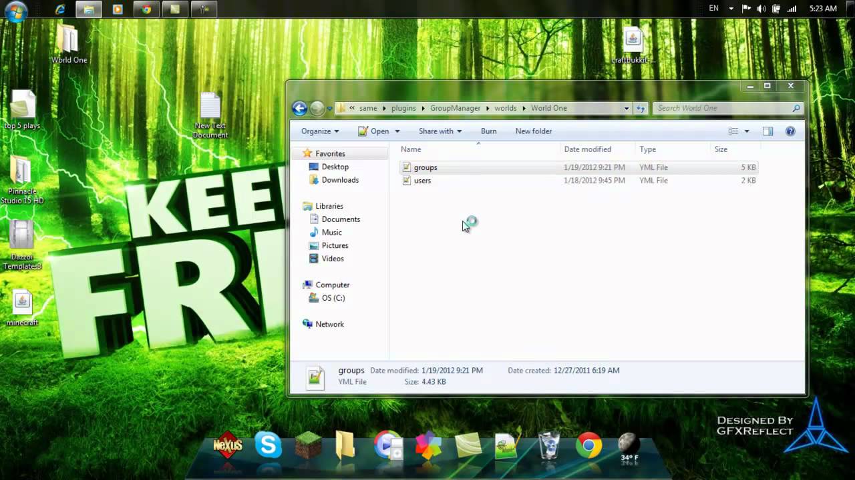
Task: Click the Nexus dock icon
Action: [228, 445]
